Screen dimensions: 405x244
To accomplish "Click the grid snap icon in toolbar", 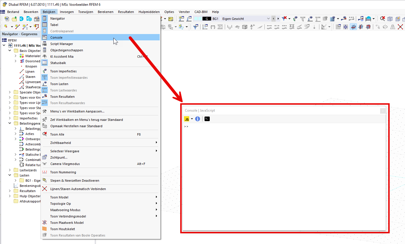I will [338, 27].
